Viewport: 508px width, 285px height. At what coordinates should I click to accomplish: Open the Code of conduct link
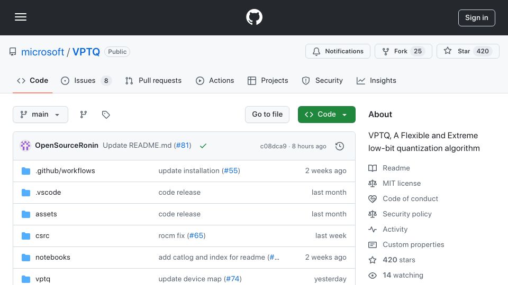pos(403,199)
